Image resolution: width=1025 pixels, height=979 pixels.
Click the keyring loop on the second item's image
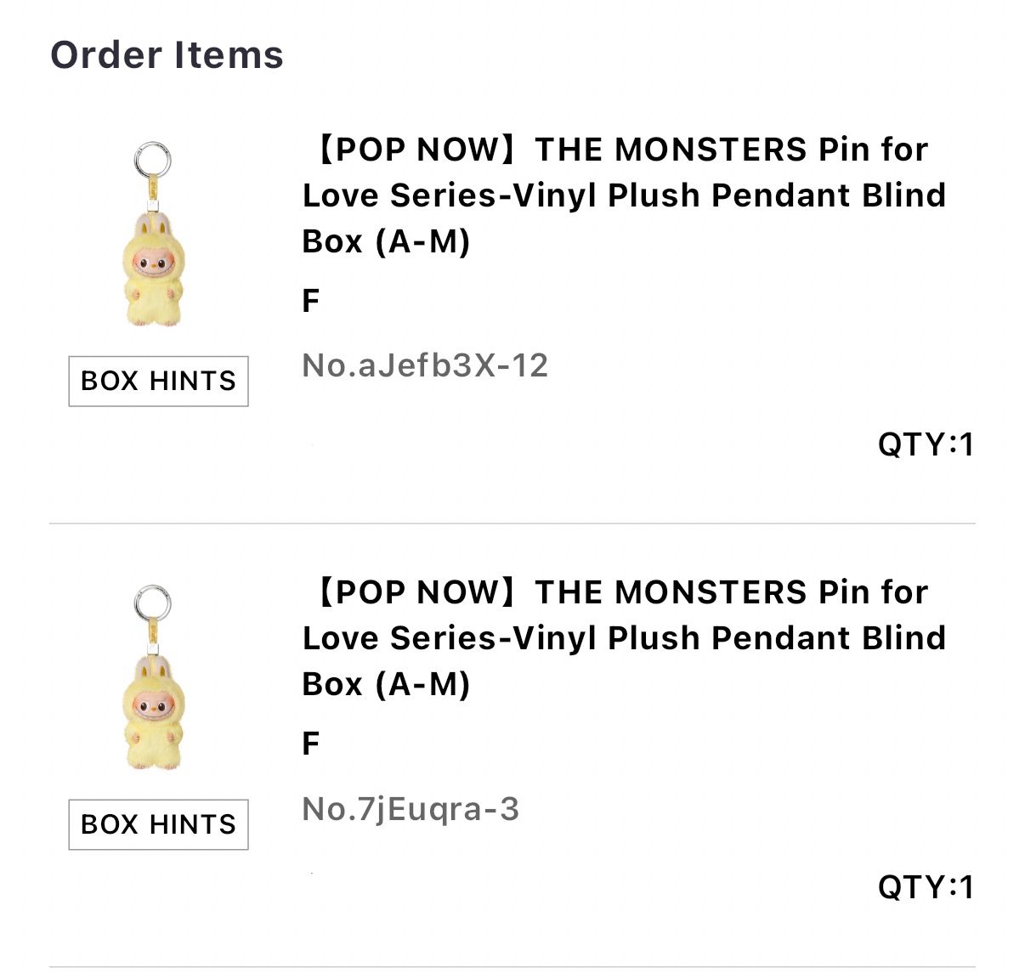(152, 603)
